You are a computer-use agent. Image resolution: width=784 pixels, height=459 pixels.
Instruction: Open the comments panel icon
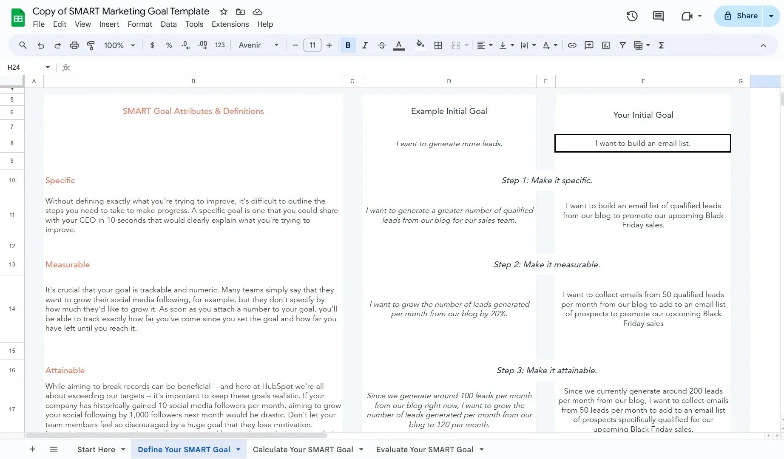tap(658, 16)
